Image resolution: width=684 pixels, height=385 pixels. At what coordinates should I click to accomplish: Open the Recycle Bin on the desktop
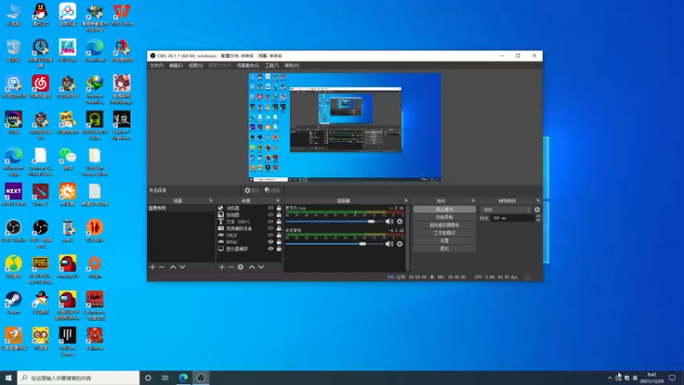(14, 50)
